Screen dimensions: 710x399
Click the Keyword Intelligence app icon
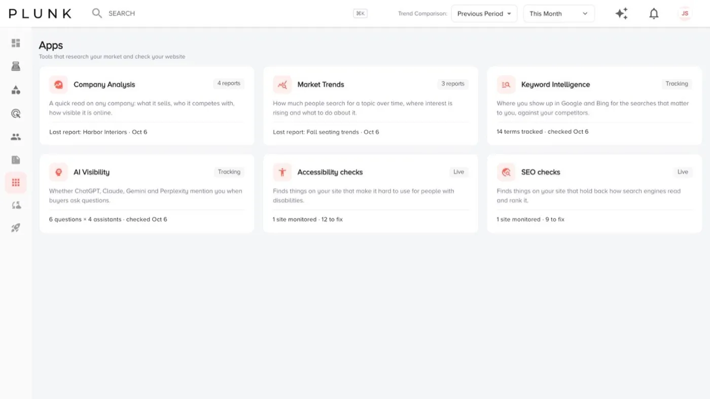[x=506, y=85]
